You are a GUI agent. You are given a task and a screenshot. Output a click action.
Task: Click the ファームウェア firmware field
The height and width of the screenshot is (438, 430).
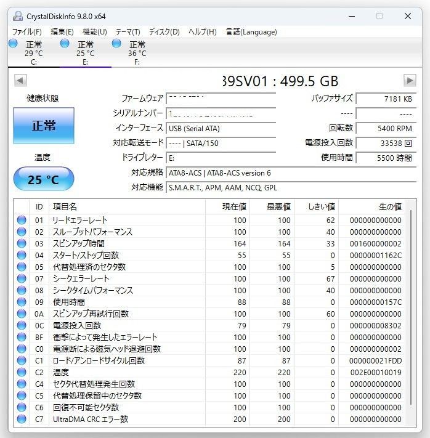[221, 99]
